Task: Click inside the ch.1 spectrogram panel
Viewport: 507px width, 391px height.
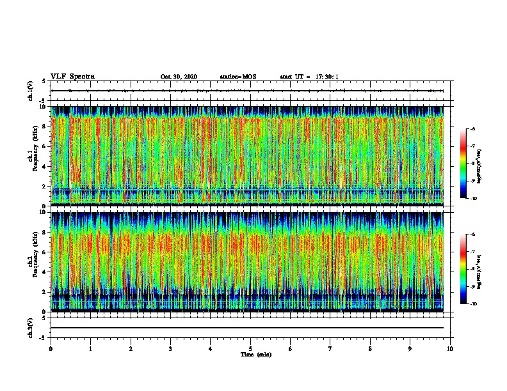Action: click(247, 156)
